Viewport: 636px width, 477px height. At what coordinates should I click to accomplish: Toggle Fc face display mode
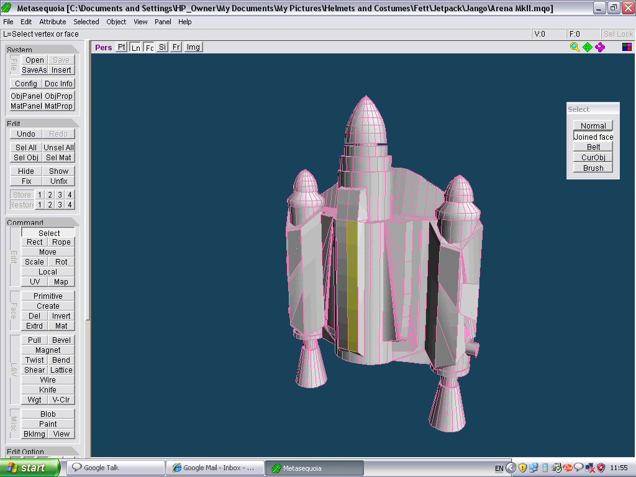pos(149,47)
